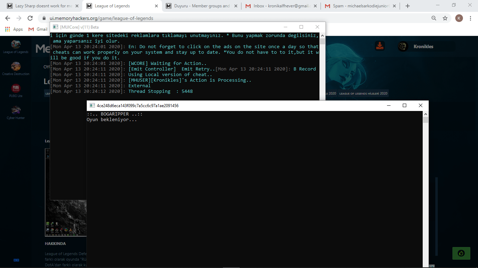Viewport: 478px width, 268px height.
Task: Open a new Chrome tab
Action: tap(408, 6)
